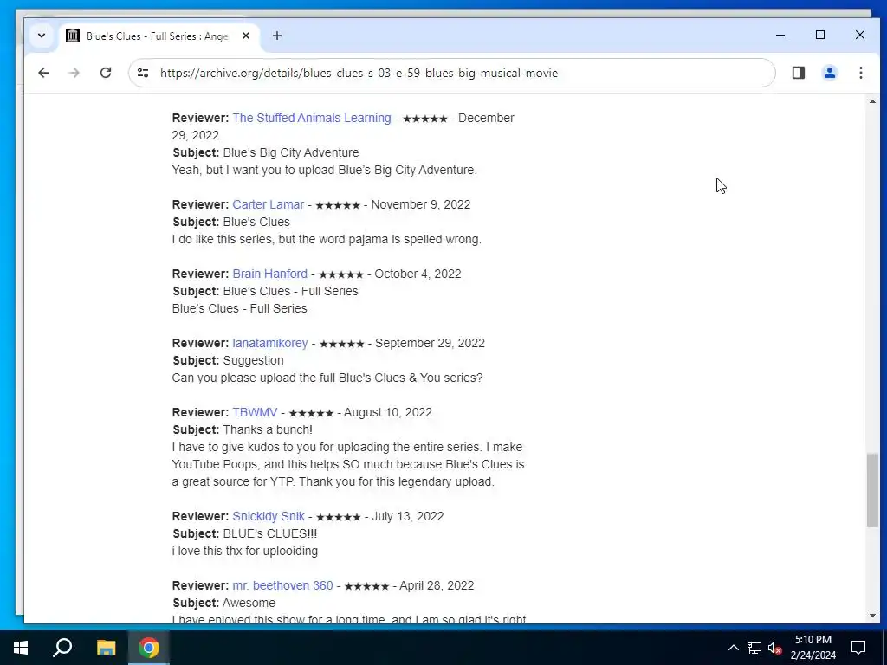Image resolution: width=887 pixels, height=665 pixels.
Task: Click the subject text "Awesome"
Action: [249, 604]
